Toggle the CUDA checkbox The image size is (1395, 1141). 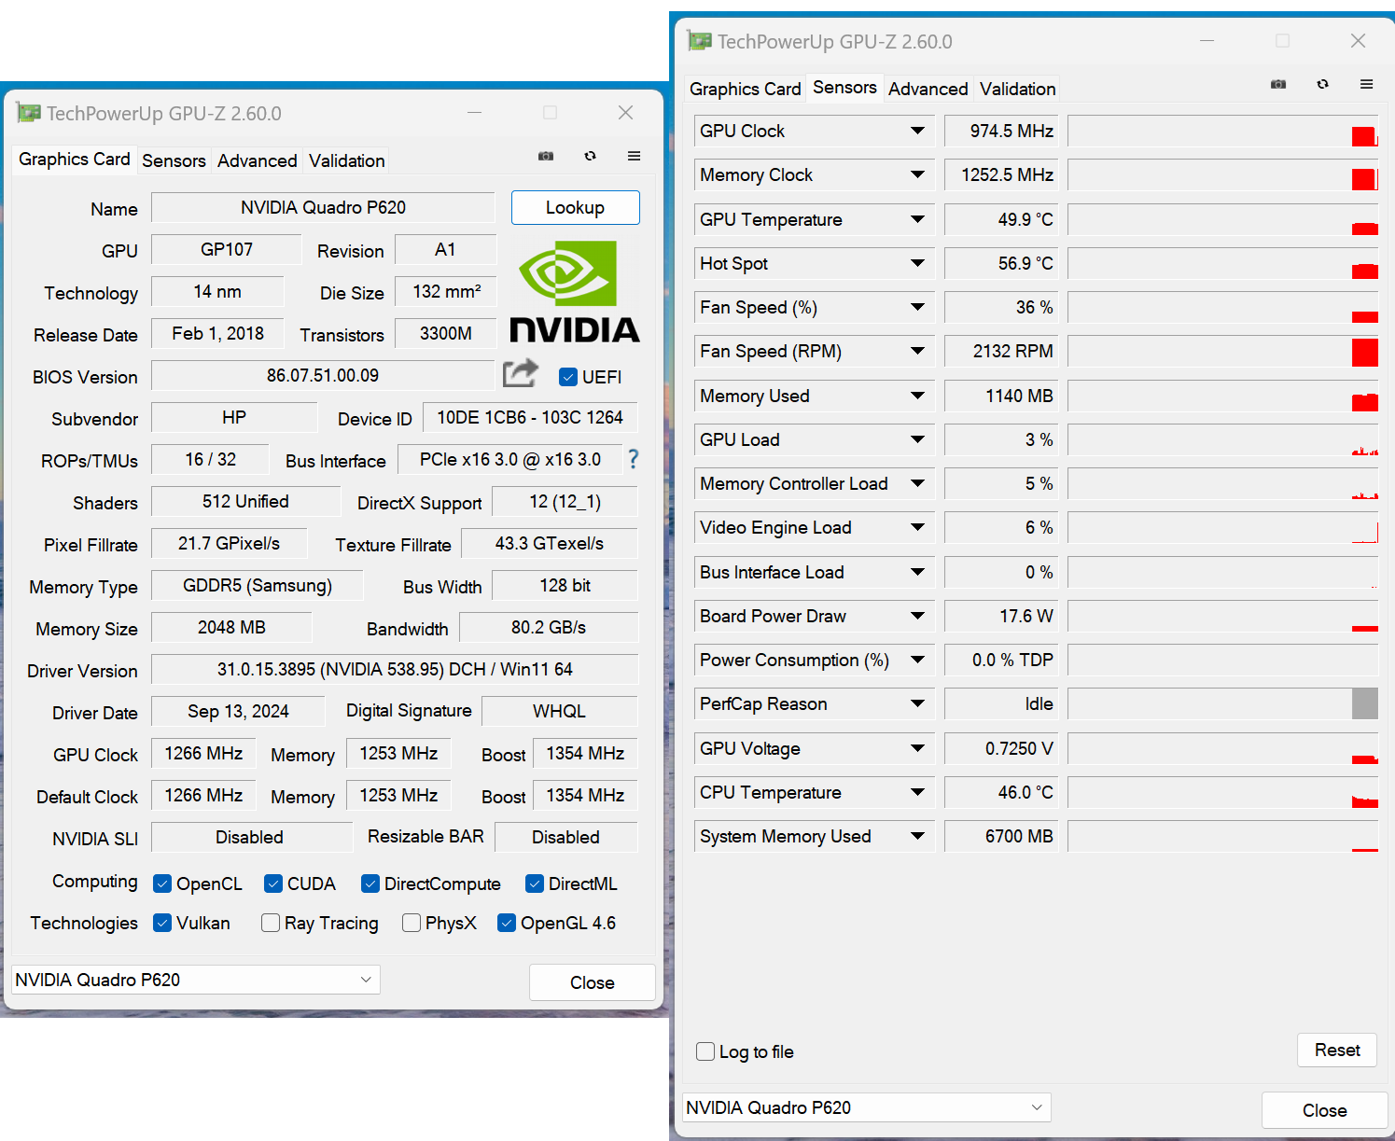coord(273,884)
